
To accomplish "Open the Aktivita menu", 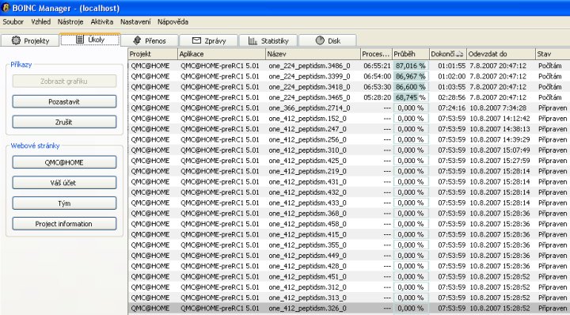I will 102,22.
